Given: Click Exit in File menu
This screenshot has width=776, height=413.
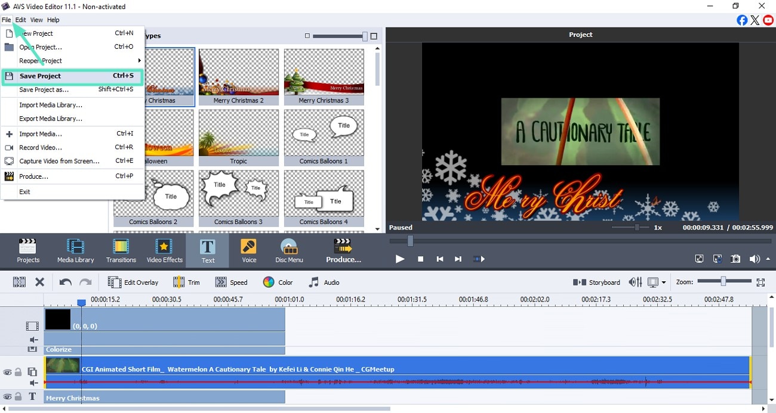Looking at the screenshot, I should [x=72, y=192].
